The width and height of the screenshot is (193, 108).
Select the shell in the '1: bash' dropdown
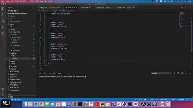[161, 73]
